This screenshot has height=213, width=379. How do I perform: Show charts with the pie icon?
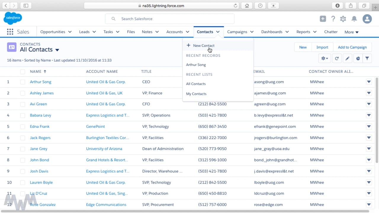point(358,59)
